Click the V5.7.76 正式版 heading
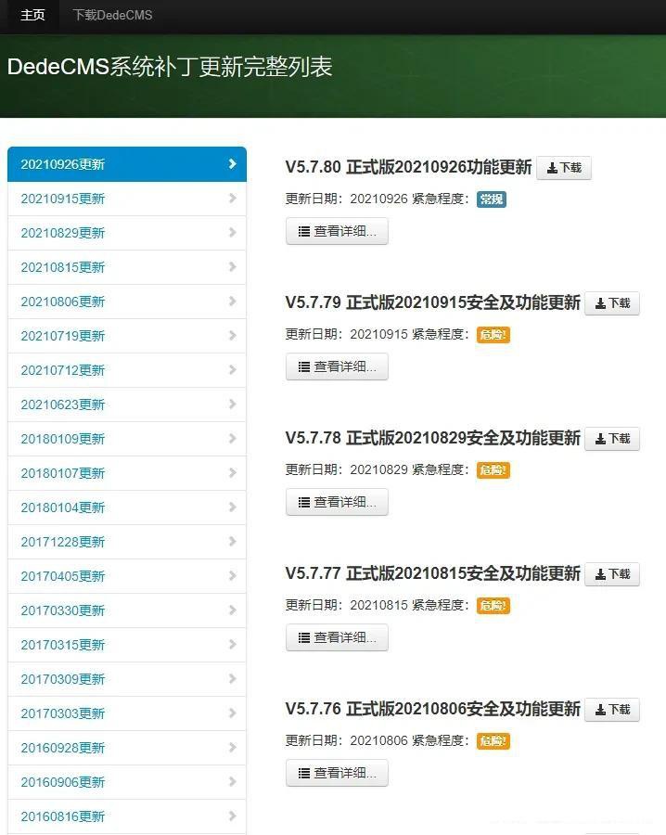The height and width of the screenshot is (835, 666). point(433,709)
